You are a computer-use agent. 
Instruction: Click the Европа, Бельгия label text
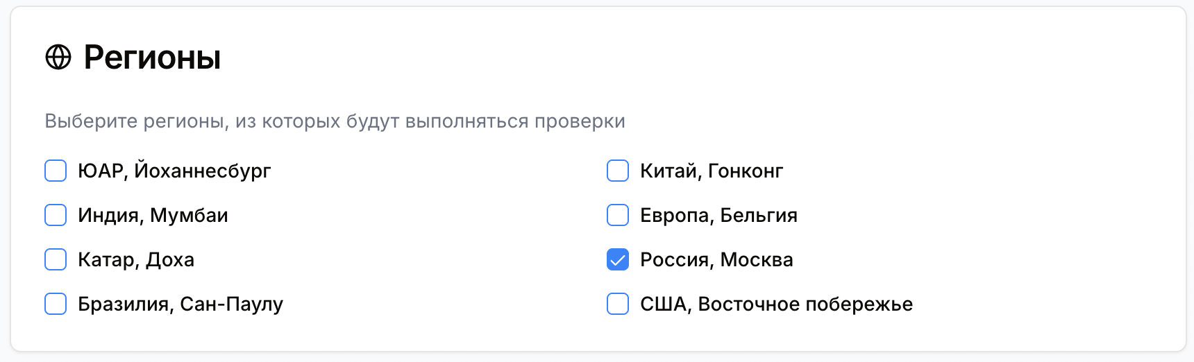[x=718, y=216]
